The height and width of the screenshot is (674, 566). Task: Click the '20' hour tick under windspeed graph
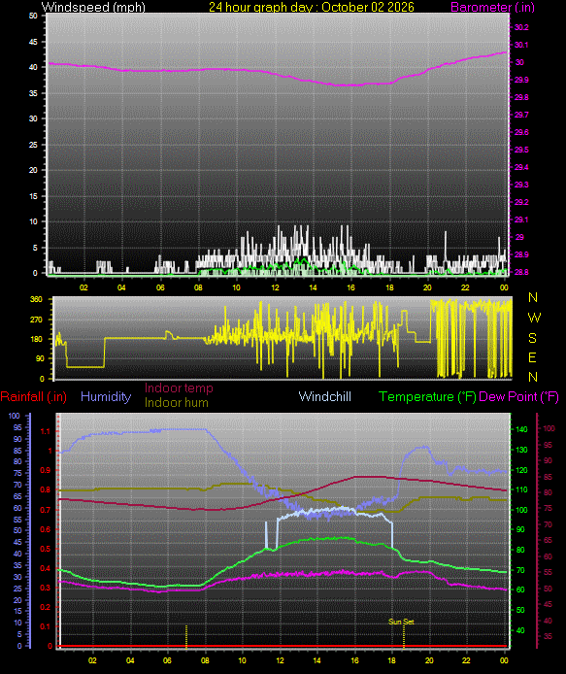(x=427, y=287)
